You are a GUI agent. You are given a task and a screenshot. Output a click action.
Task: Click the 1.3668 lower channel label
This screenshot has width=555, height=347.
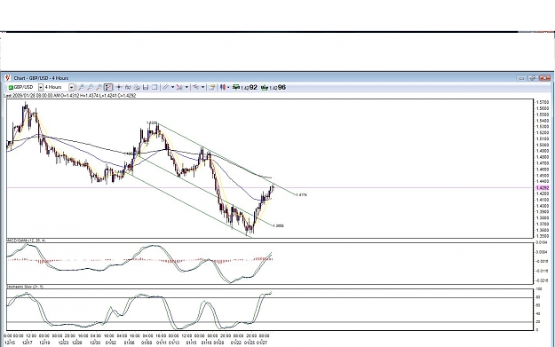(278, 225)
